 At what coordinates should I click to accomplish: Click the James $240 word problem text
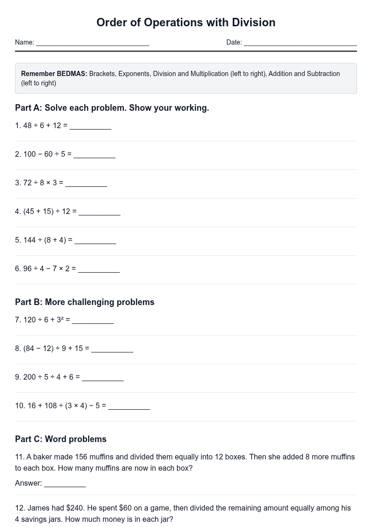183,513
